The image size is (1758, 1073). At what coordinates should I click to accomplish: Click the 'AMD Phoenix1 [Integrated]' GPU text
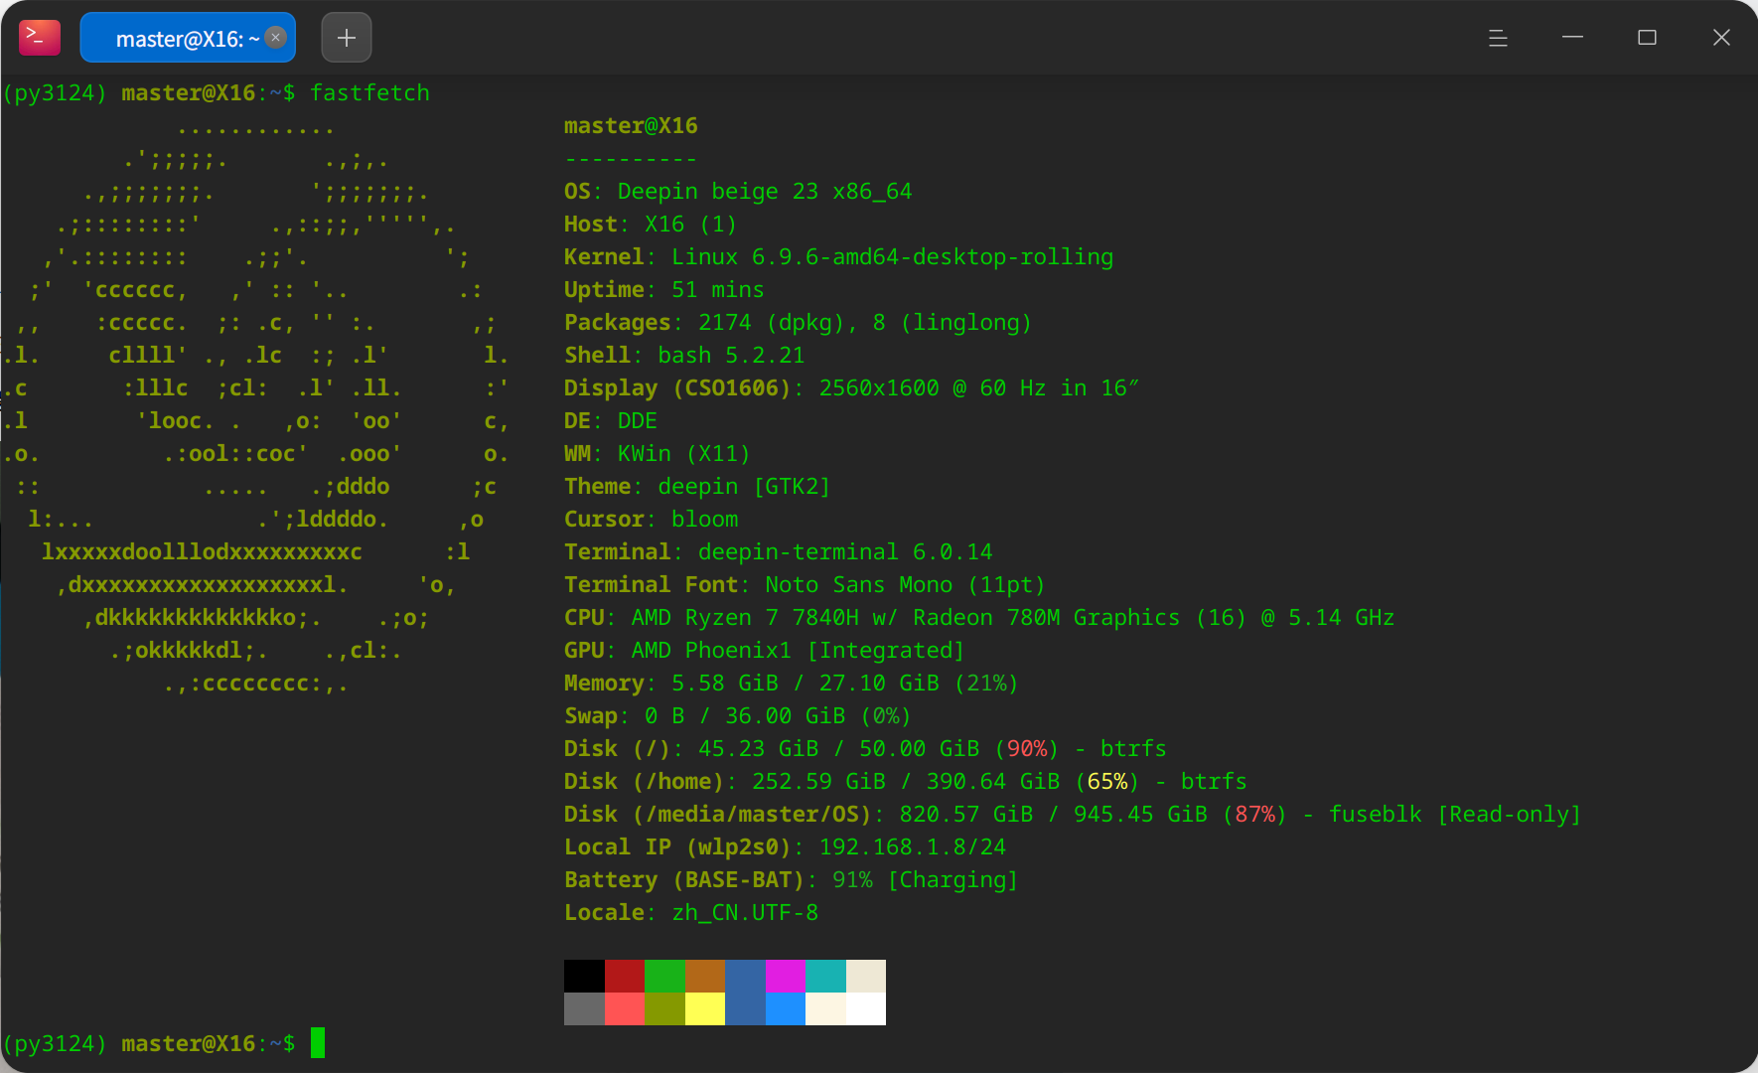[x=798, y=650]
